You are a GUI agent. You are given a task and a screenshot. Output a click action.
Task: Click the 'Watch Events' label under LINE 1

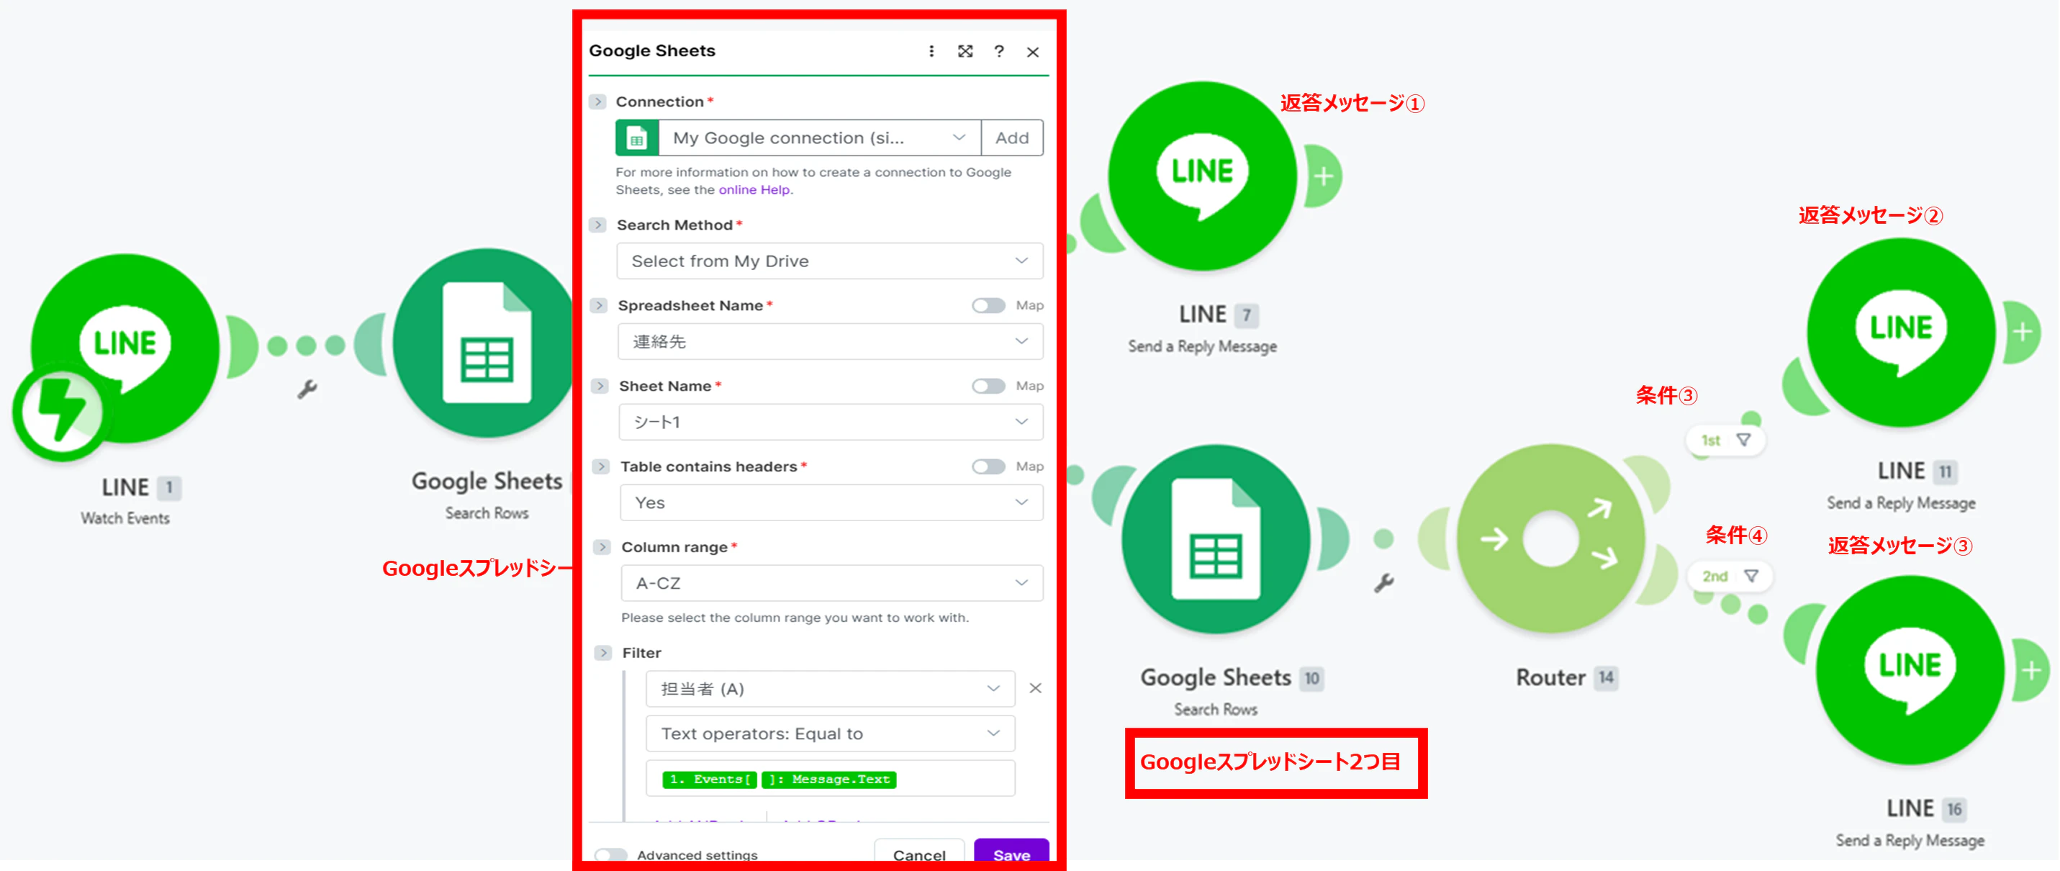pyautogui.click(x=125, y=518)
